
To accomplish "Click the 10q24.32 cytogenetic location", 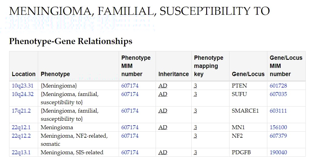I will [23, 94].
